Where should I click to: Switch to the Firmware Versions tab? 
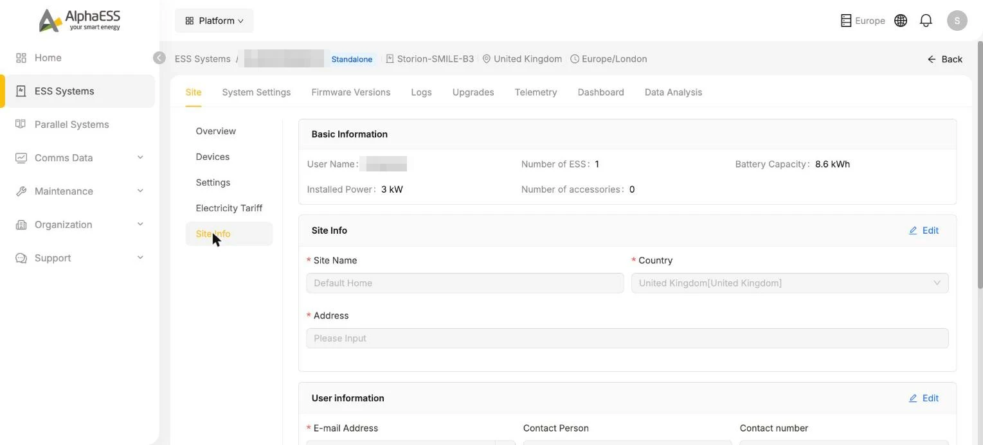coord(351,92)
